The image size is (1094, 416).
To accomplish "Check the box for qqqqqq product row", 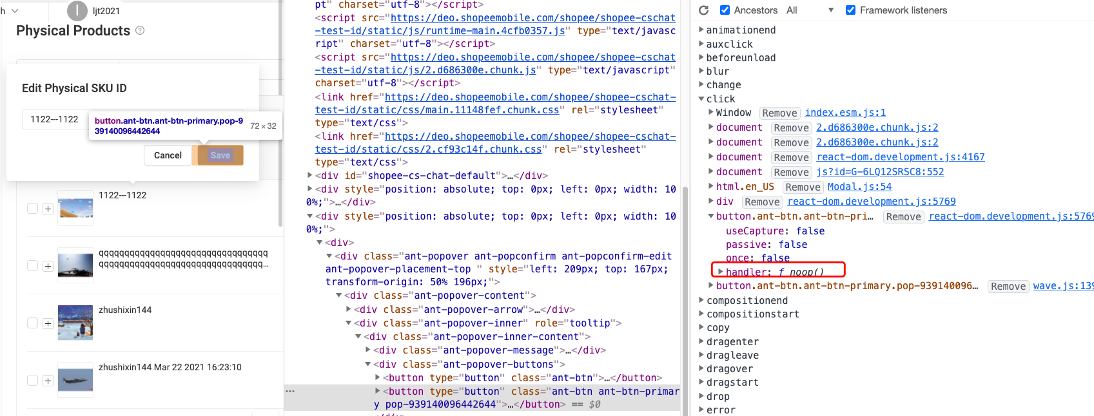I will point(32,266).
